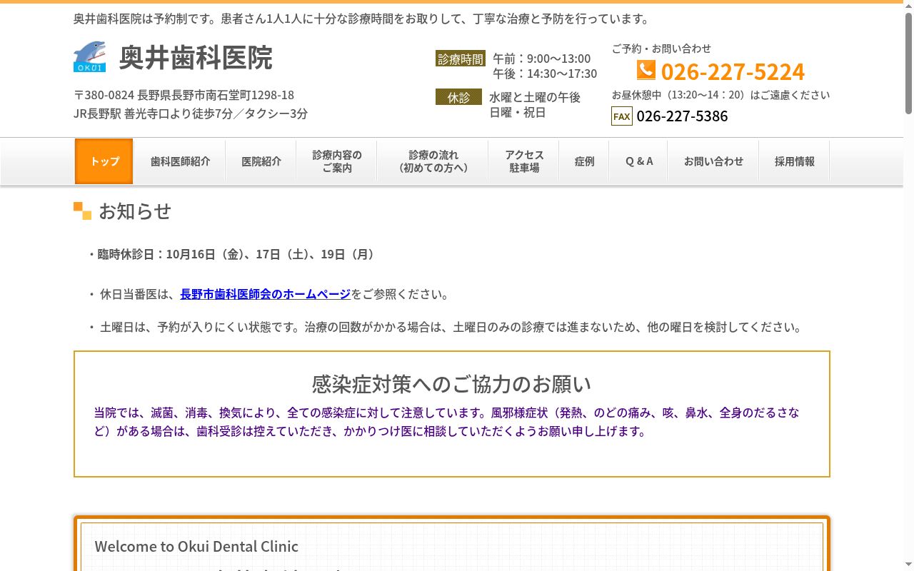
Task: Click the 奥井歯科医院 site title
Action: [196, 57]
